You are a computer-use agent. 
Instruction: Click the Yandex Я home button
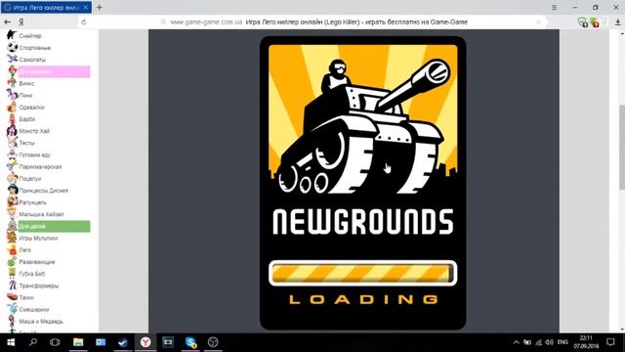[21, 22]
